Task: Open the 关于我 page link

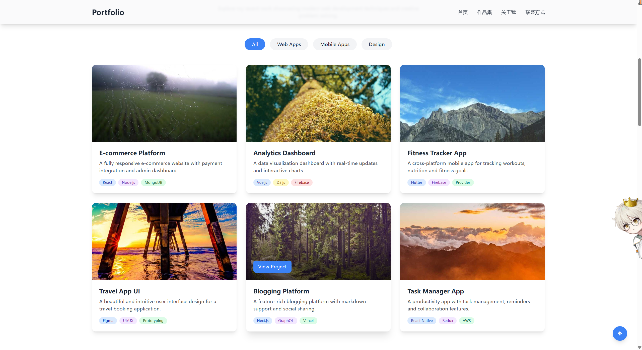Action: (508, 12)
